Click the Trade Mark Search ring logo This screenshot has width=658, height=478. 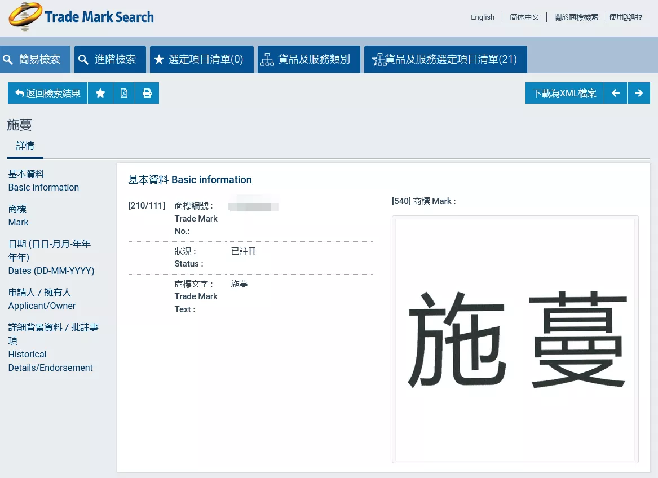tap(25, 16)
